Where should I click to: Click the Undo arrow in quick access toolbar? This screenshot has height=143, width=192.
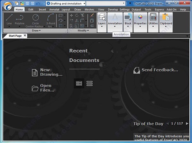38,3
